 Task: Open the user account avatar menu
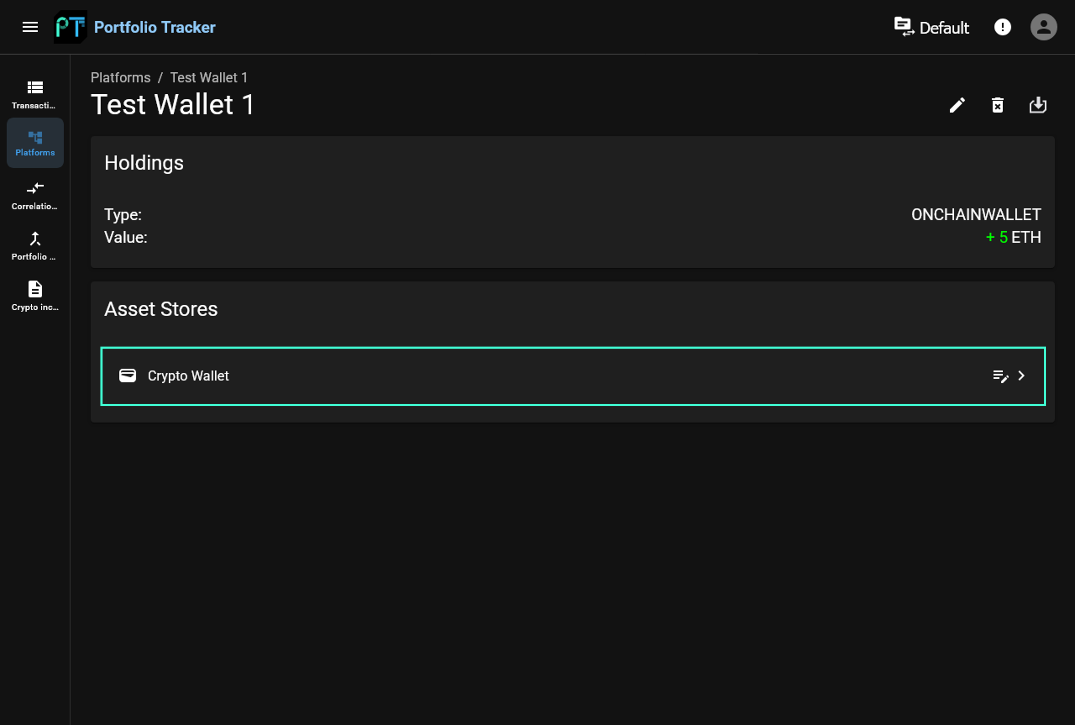click(1044, 27)
